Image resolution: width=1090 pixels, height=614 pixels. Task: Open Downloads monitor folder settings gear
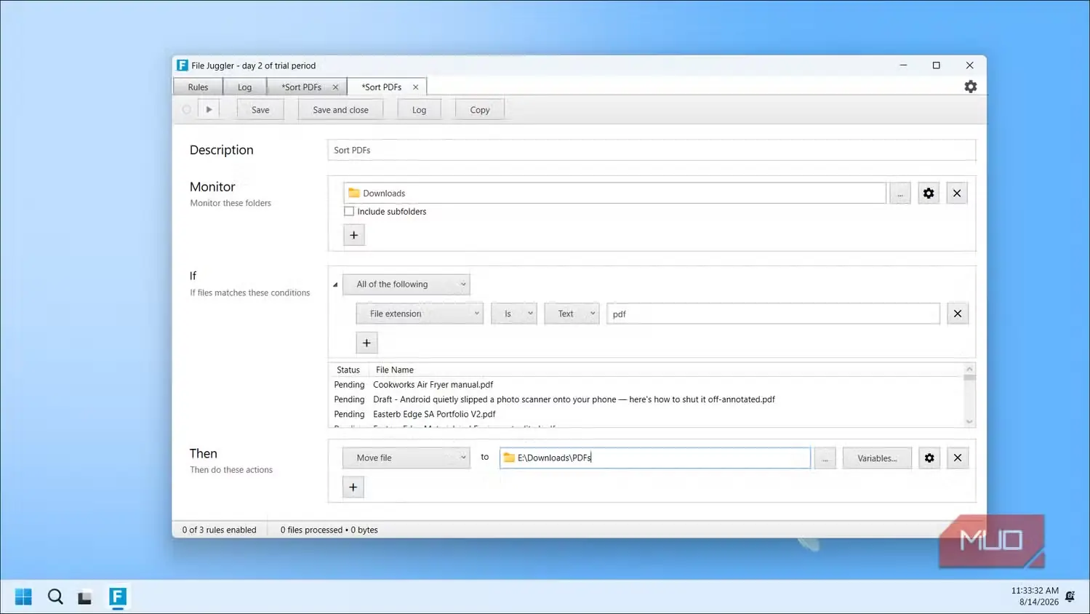[x=929, y=193]
